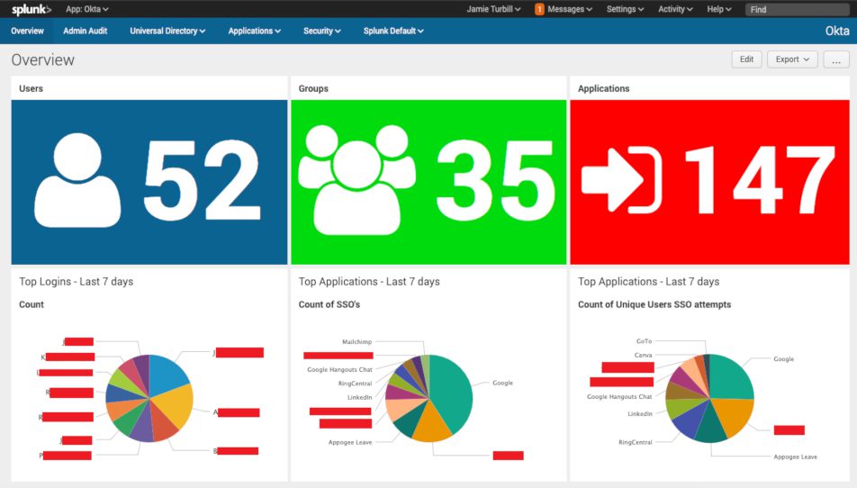Click the Splunk logo
The height and width of the screenshot is (488, 857).
coord(31,9)
